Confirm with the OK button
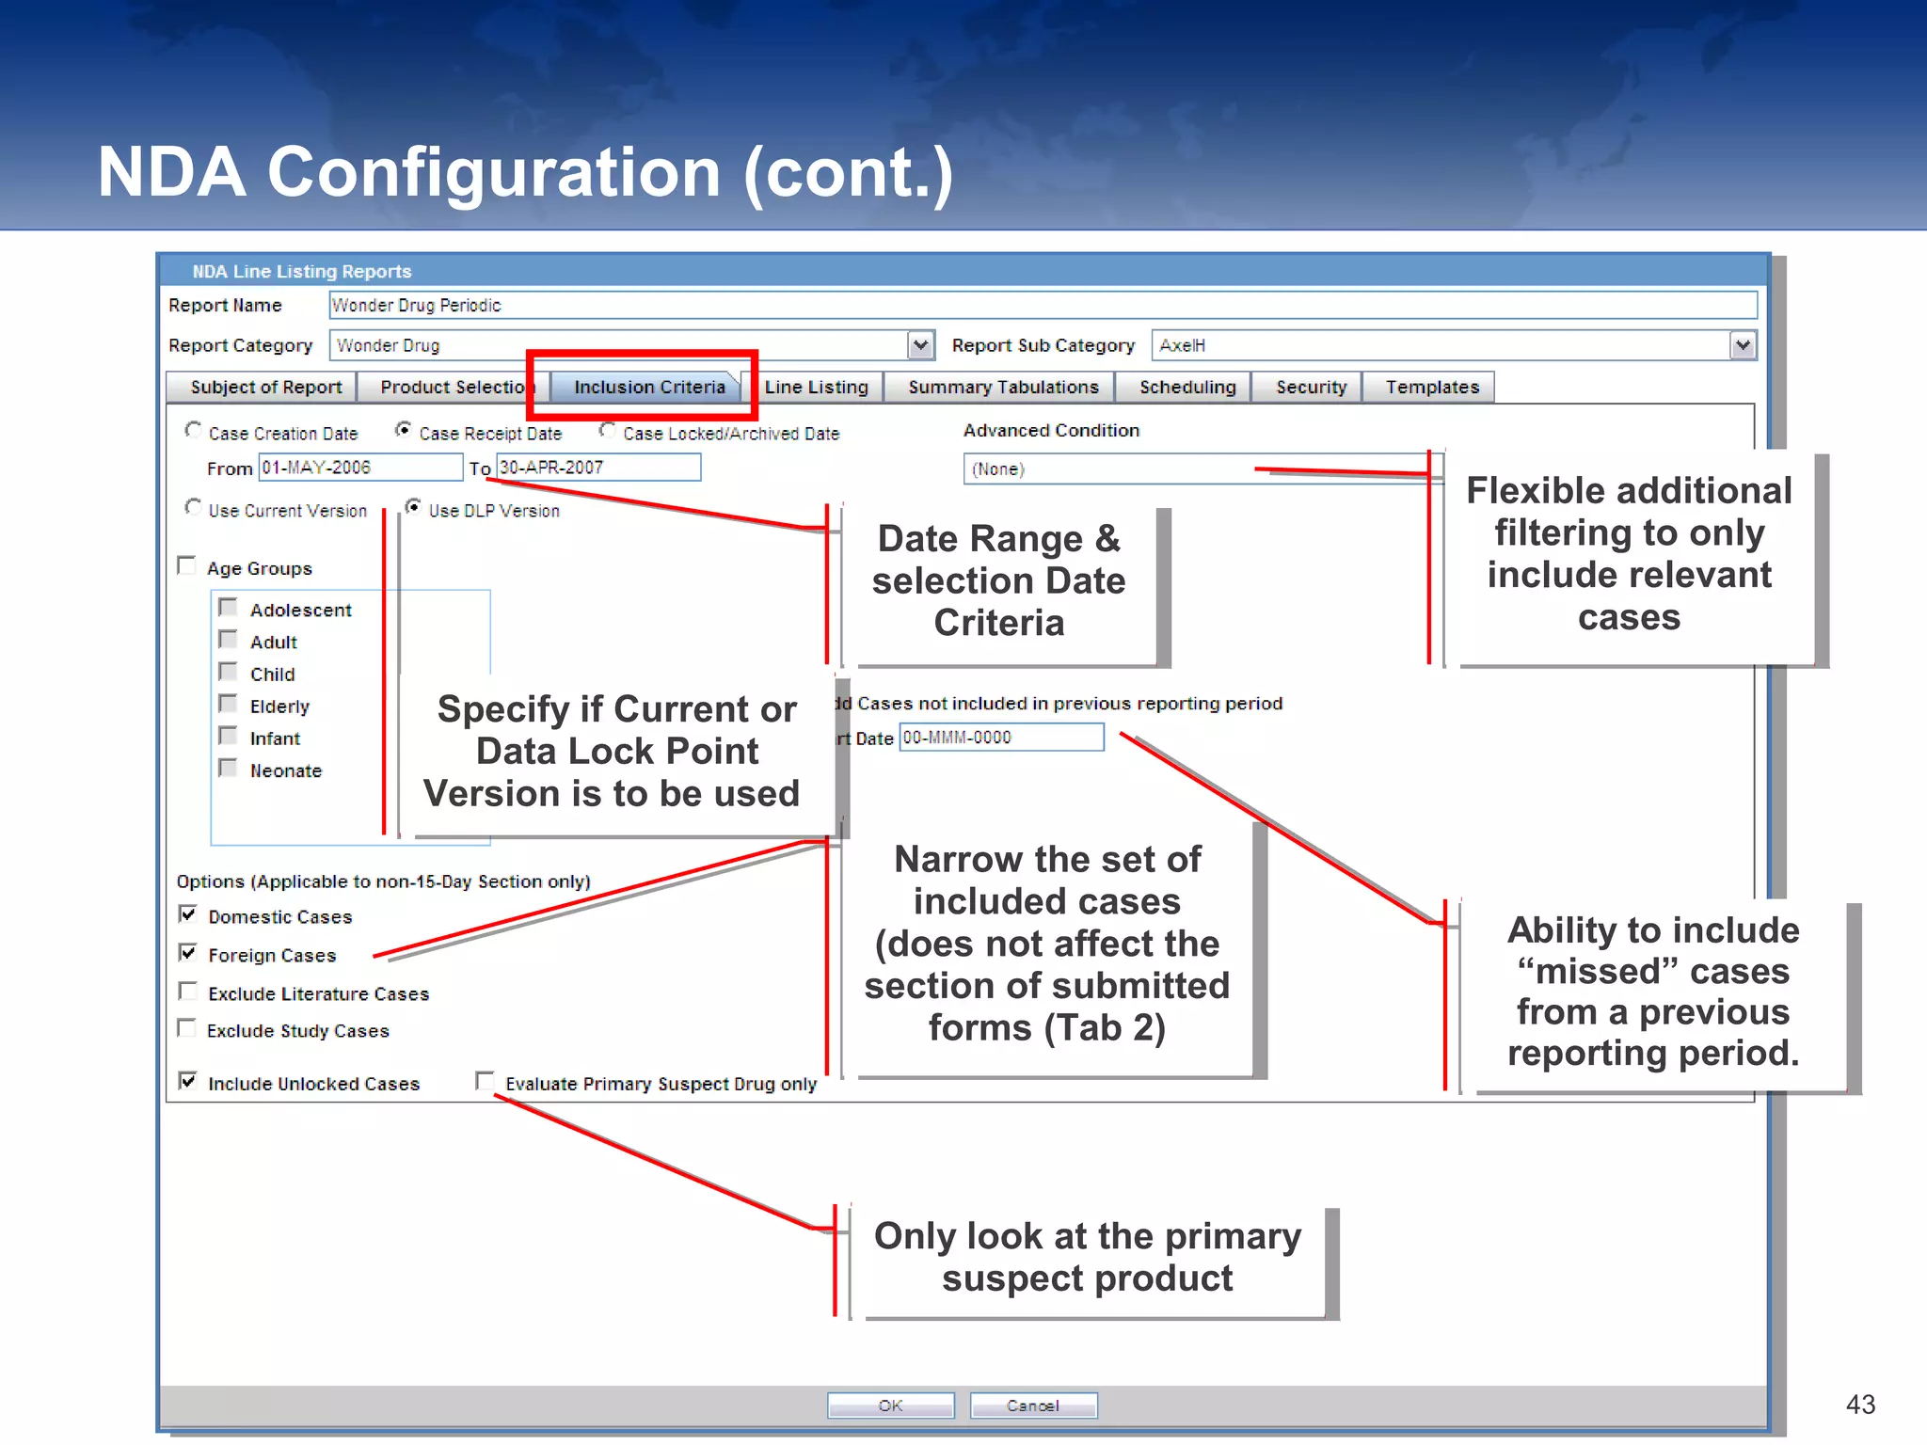 890,1405
